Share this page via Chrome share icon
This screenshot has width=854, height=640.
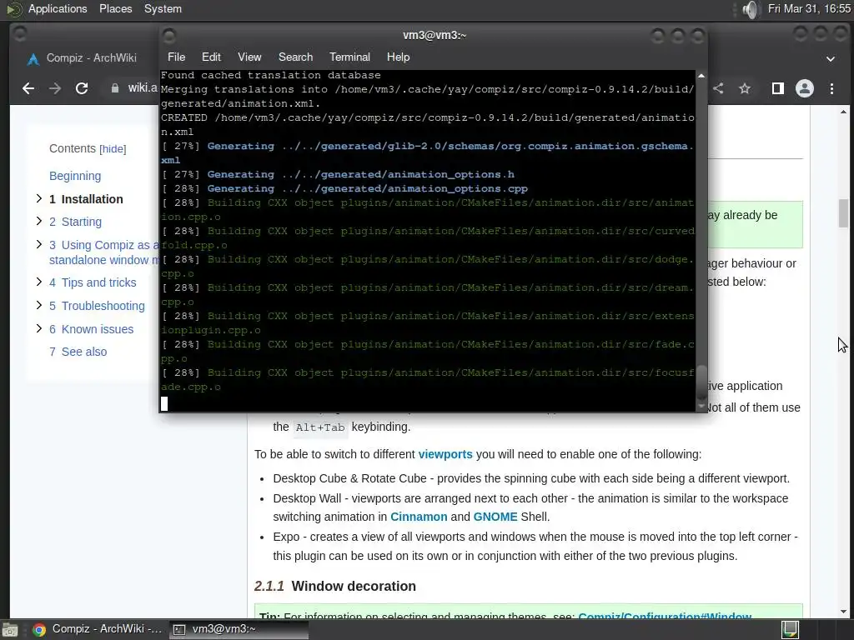tap(718, 88)
